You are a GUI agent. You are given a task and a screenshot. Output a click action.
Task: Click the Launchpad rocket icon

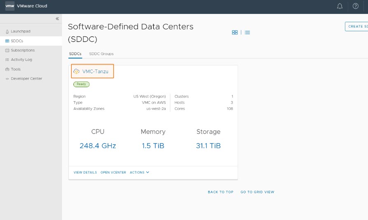[7, 31]
